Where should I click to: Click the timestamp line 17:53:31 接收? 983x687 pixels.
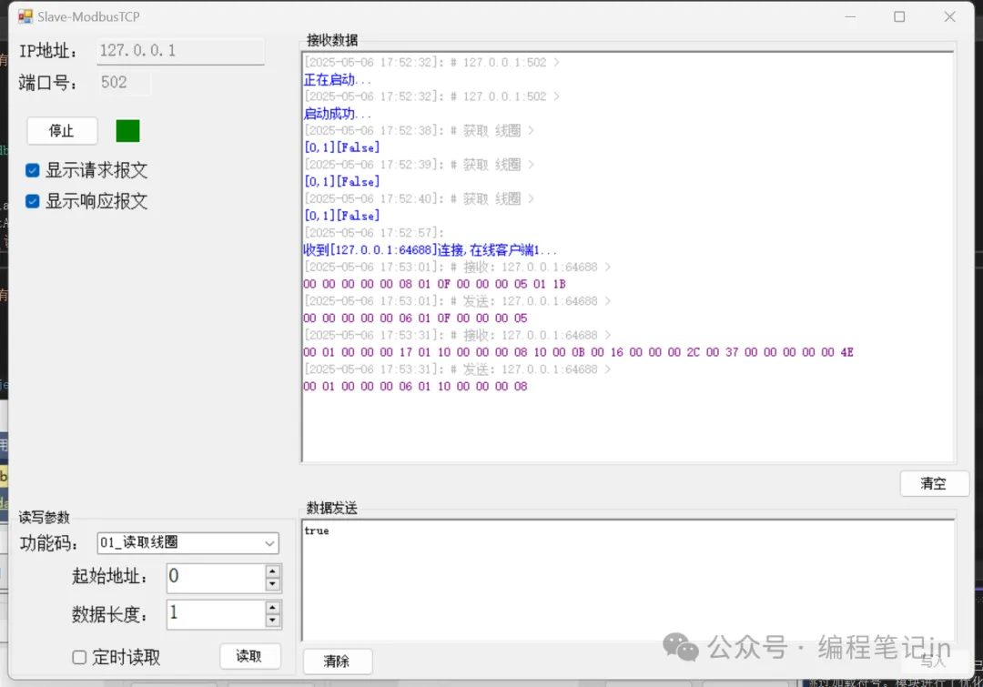458,336
